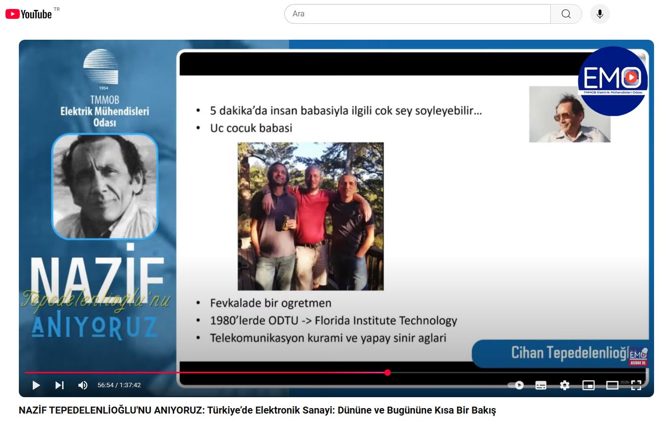Enable theater mode view
This screenshot has height=421, width=663.
(x=612, y=385)
